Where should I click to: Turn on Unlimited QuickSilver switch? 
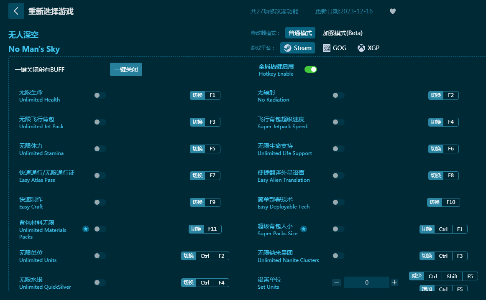(x=100, y=282)
